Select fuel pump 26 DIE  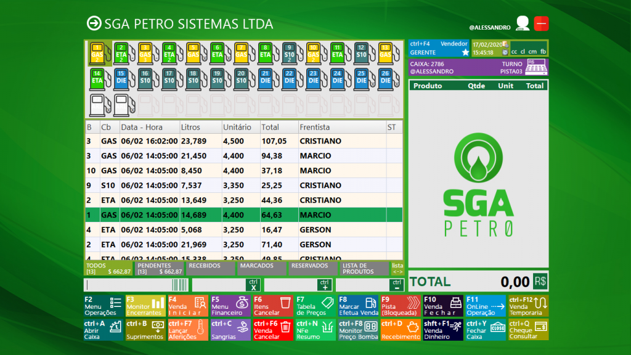click(x=388, y=79)
